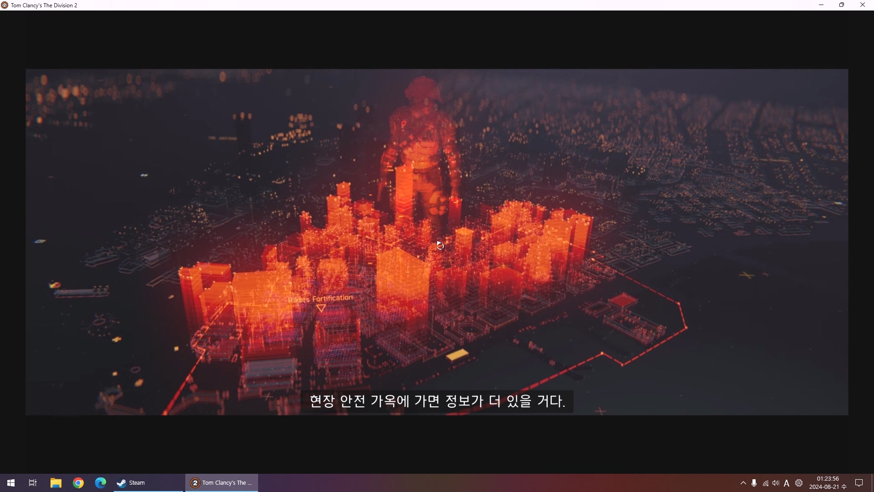Viewport: 874px width, 492px height.
Task: Launch File Explorer from the taskbar
Action: [x=56, y=483]
